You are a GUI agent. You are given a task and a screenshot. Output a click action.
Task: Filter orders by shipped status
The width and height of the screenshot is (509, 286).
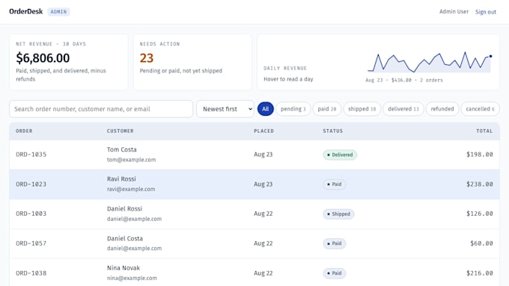(x=362, y=109)
